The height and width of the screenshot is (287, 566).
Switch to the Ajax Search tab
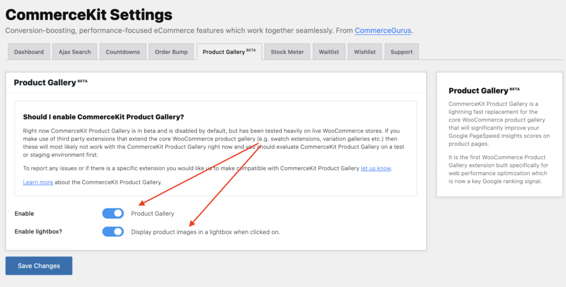point(75,51)
